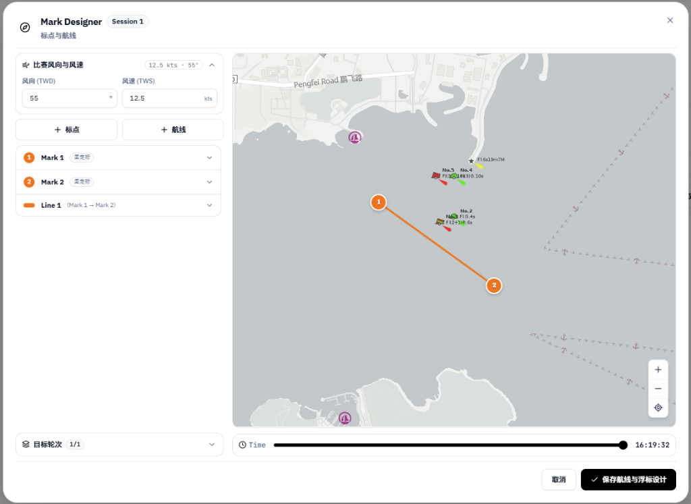Click the No.2 green buoy symbol

pos(454,217)
